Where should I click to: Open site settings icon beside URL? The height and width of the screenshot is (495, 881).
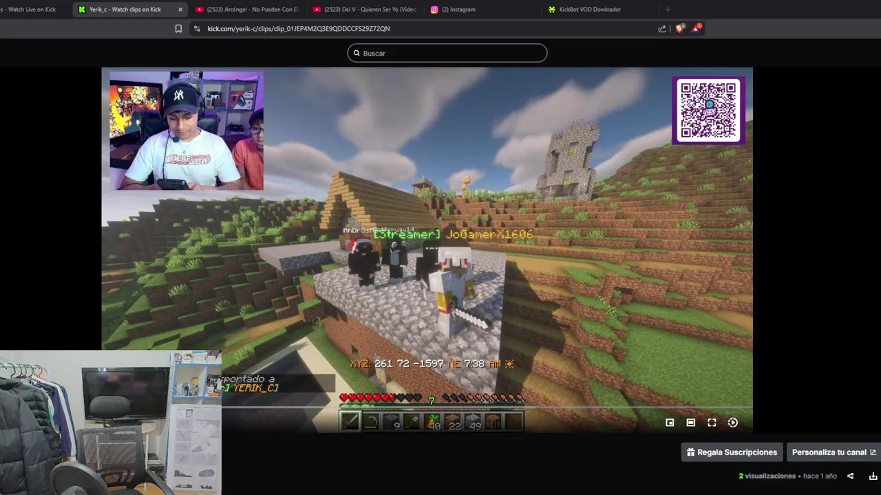[x=197, y=28]
